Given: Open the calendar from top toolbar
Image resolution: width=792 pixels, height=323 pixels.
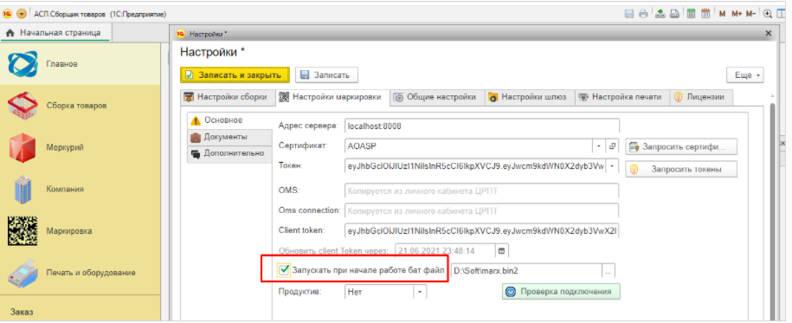Looking at the screenshot, I should click(x=705, y=14).
